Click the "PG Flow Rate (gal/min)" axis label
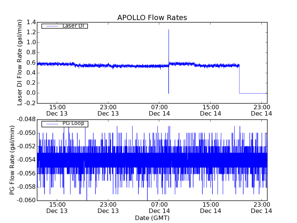297x223 pixels. [12, 160]
